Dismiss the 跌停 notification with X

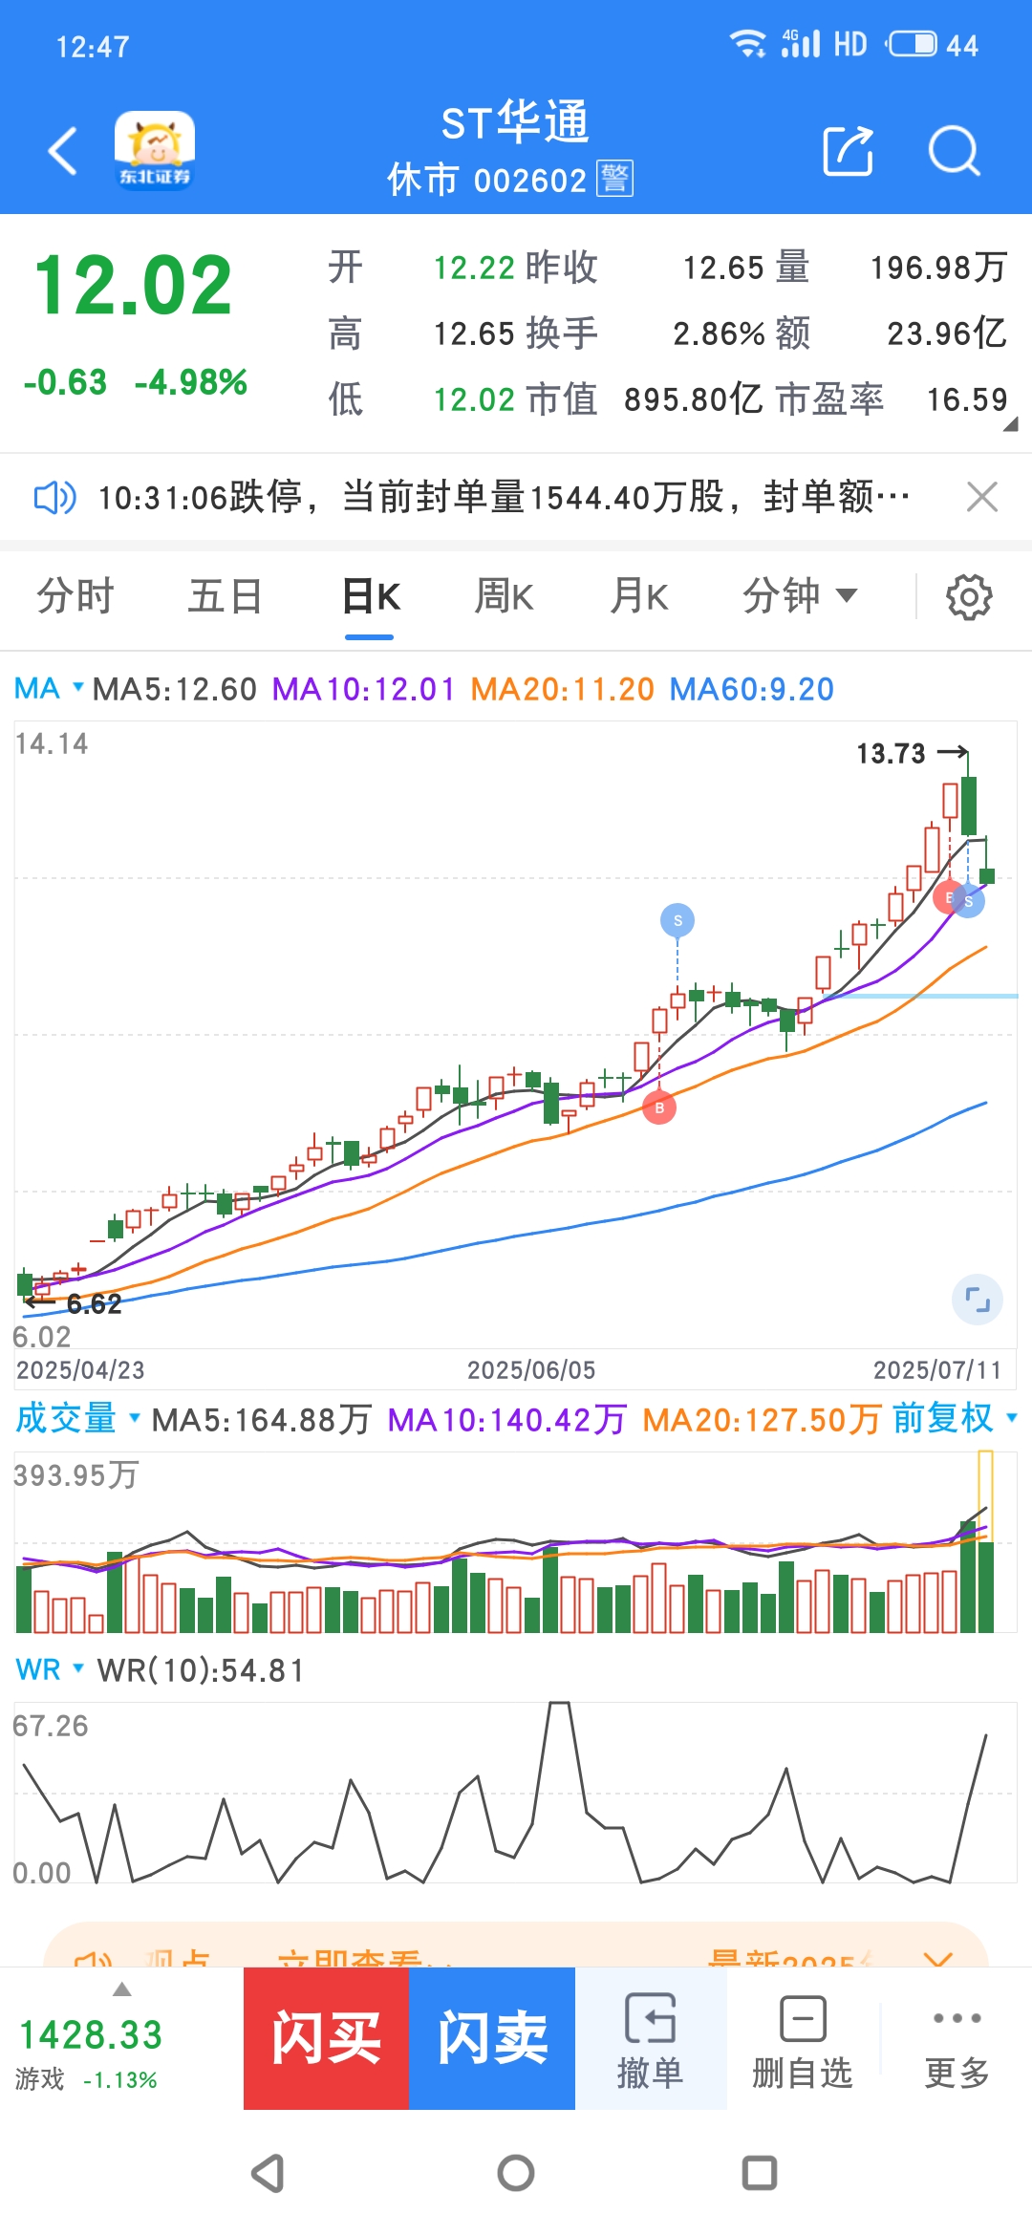pyautogui.click(x=981, y=497)
